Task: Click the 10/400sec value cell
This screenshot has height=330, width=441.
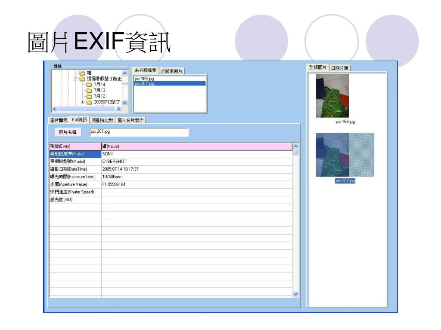Action: pos(196,177)
